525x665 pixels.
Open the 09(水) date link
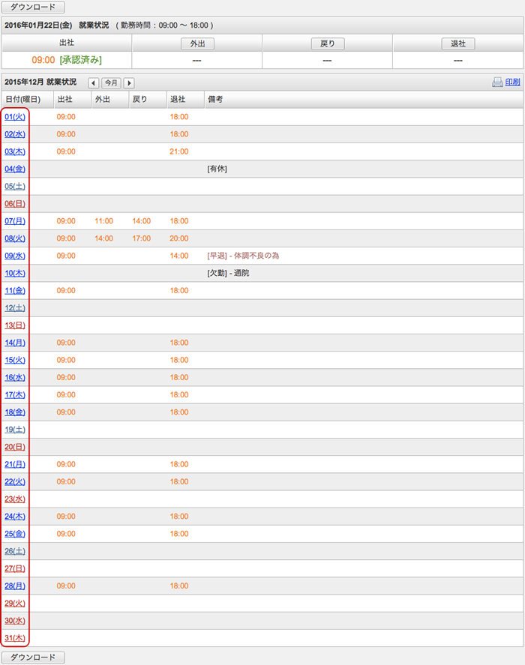15,256
